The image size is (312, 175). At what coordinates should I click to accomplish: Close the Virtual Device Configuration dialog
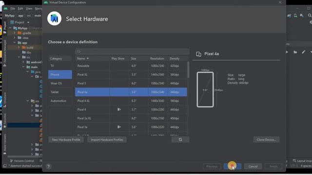pyautogui.click(x=280, y=2)
